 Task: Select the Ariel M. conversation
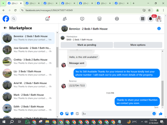[x=28, y=85]
